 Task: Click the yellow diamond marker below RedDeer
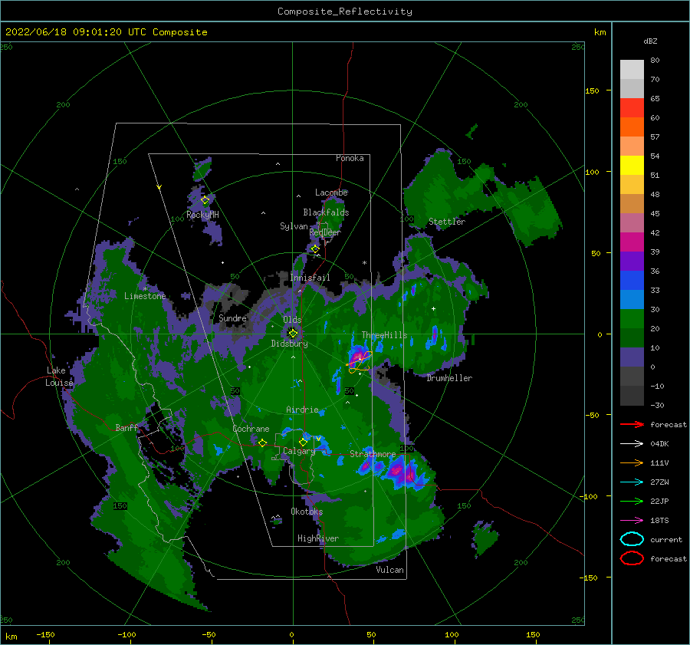point(315,248)
